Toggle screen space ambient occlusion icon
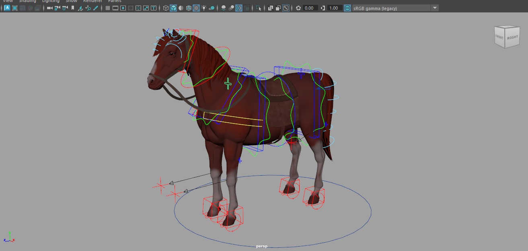528x251 pixels. click(x=224, y=8)
